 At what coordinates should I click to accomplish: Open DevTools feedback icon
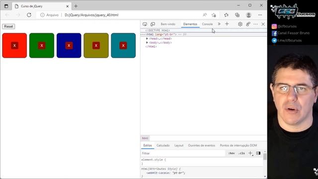(248, 24)
